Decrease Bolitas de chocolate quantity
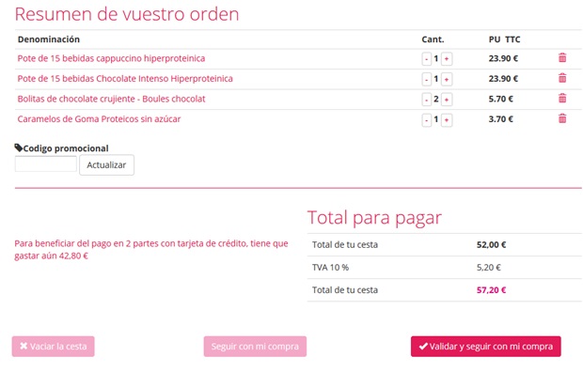The height and width of the screenshot is (372, 583). (x=427, y=100)
